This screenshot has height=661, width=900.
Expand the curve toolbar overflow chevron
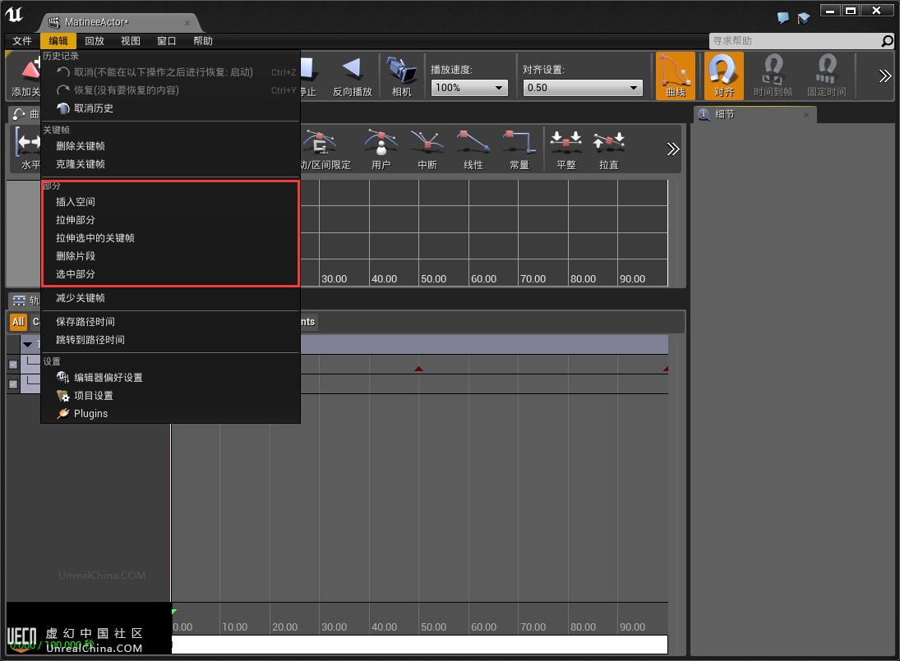click(672, 149)
